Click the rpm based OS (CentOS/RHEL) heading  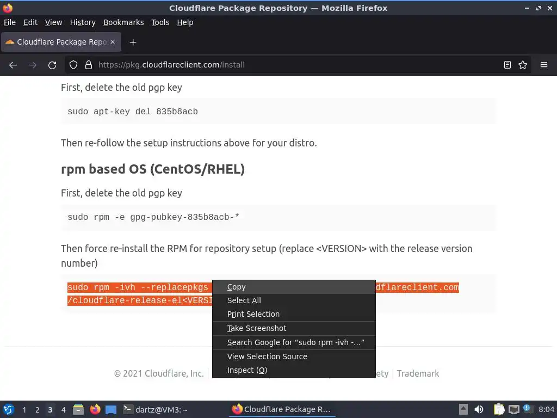(x=153, y=169)
